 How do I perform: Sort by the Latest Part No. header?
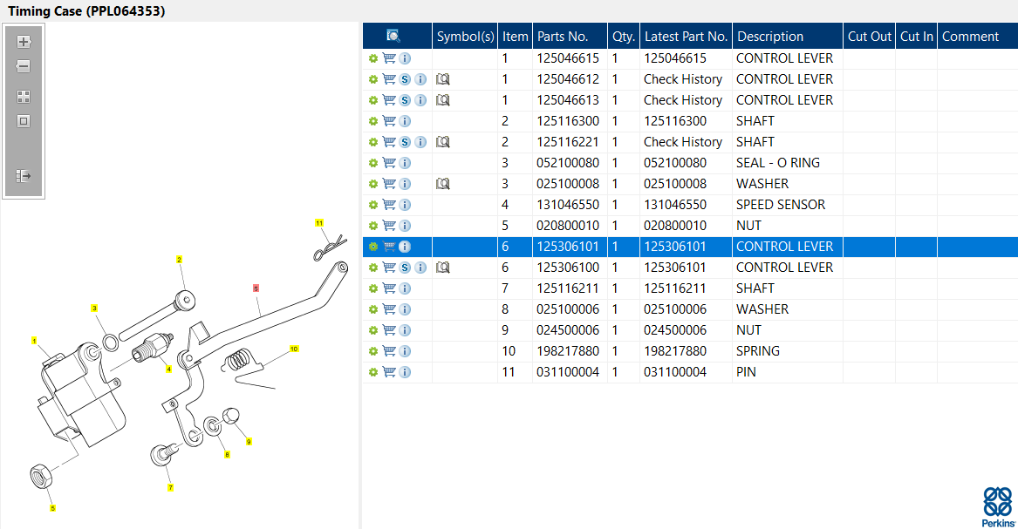[686, 37]
